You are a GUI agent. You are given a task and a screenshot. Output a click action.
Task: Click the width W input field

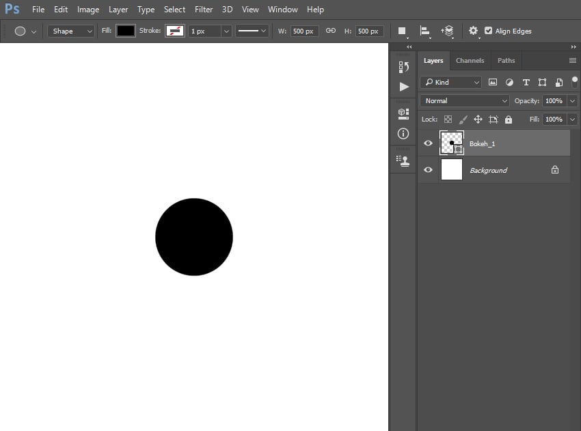pos(304,31)
